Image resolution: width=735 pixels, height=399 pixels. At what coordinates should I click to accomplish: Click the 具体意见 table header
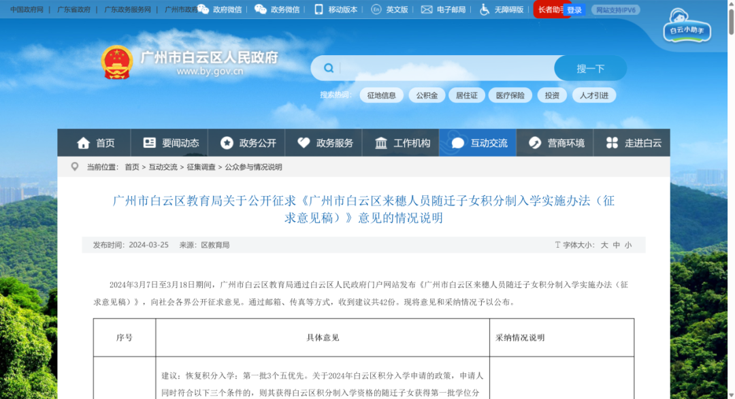(x=323, y=338)
